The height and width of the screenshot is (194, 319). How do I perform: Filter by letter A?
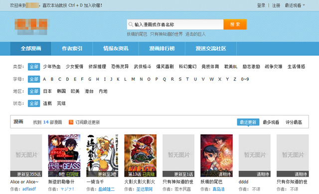pyautogui.click(x=44, y=79)
